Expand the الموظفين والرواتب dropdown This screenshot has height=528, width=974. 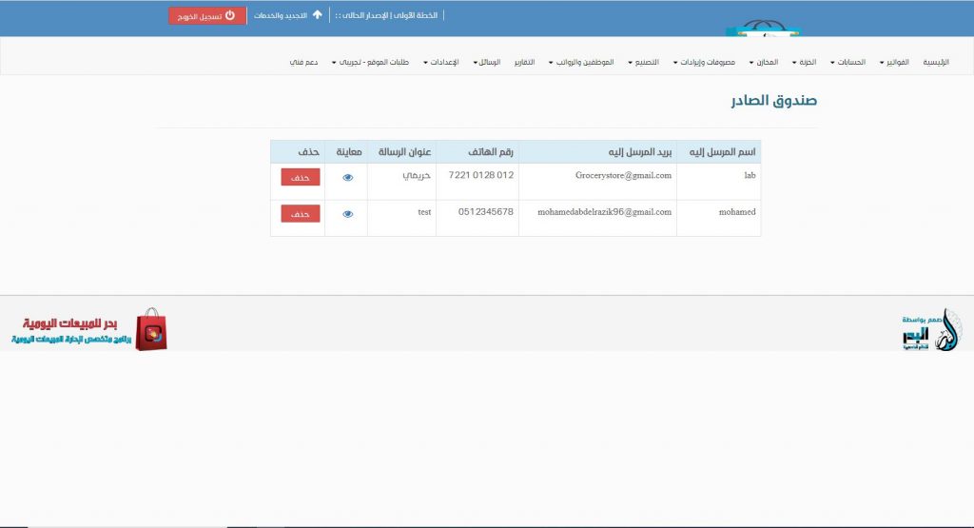pos(581,62)
